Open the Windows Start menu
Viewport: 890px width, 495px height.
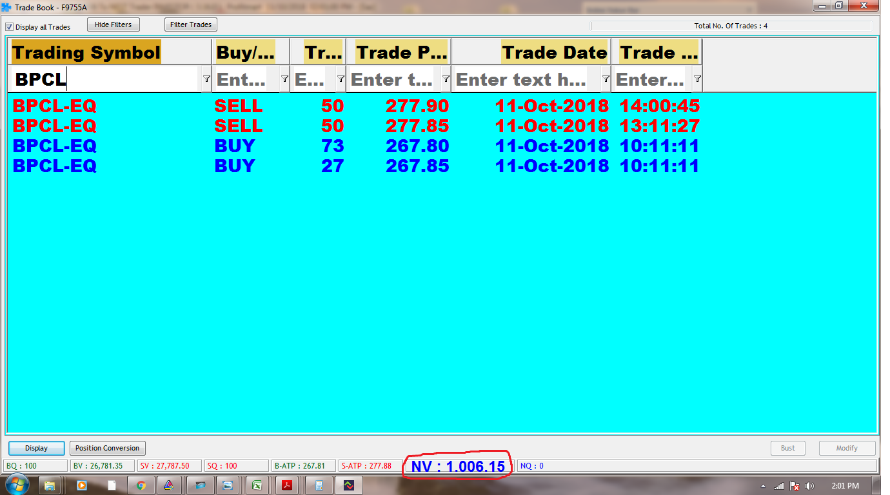pos(16,485)
